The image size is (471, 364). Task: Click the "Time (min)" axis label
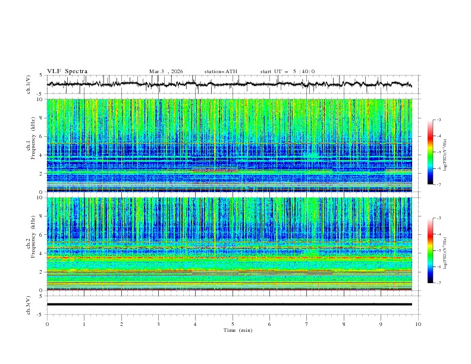pos(238,330)
